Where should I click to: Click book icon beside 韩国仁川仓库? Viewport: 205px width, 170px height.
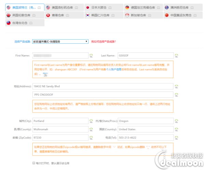click(113, 15)
